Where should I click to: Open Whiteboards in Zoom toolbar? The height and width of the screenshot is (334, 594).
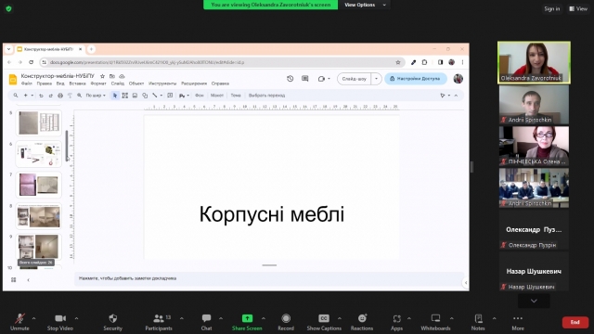tap(435, 318)
